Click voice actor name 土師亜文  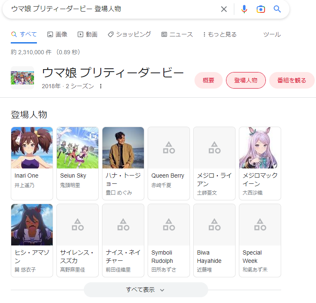[x=207, y=193]
